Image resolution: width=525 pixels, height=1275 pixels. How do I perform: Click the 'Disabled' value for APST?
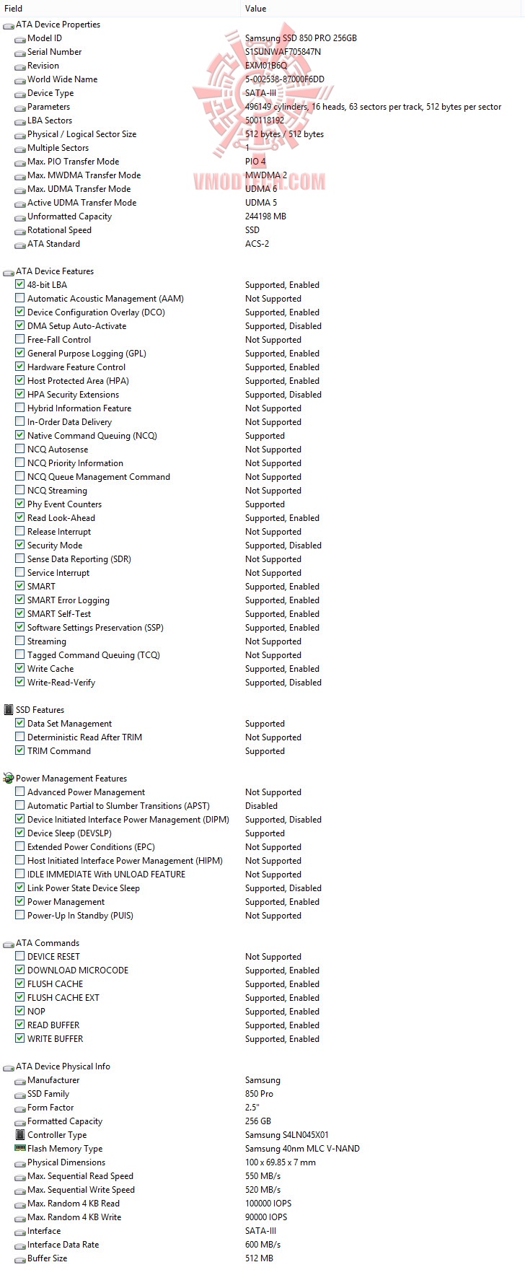point(261,806)
